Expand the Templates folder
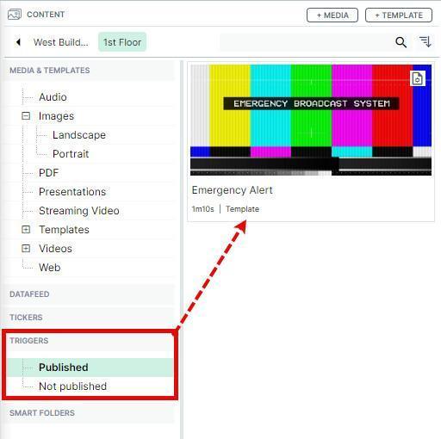This screenshot has height=439, width=441. (x=26, y=230)
